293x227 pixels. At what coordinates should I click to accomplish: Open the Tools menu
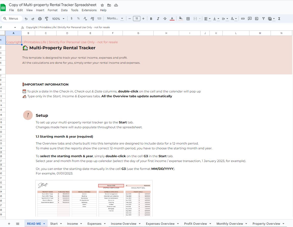tap(75, 10)
